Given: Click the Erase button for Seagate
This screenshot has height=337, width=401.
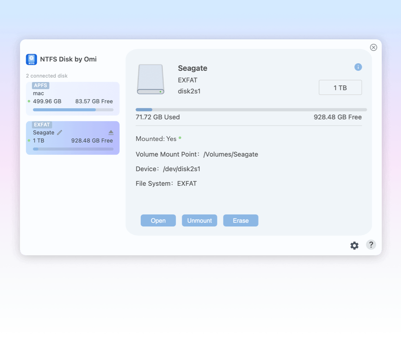Looking at the screenshot, I should (x=241, y=220).
